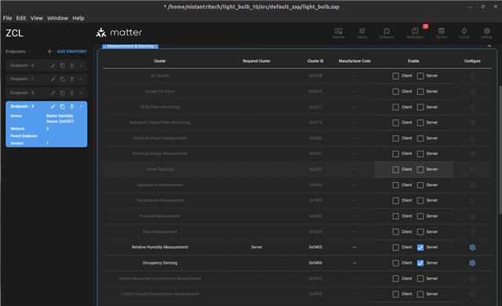The height and width of the screenshot is (306, 502).
Task: Open the Window menu
Action: click(57, 18)
